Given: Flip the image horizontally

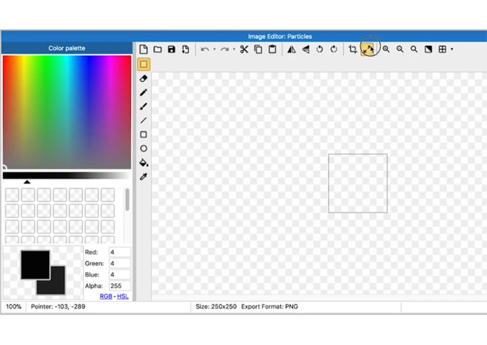Looking at the screenshot, I should point(291,49).
